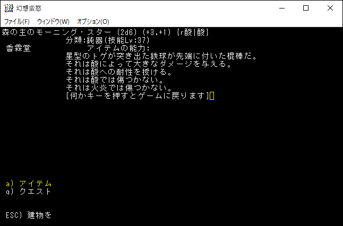Click the [何かキーを押すとゲームに戻ります] prompt
Screen dimensions: 343x226
[x=138, y=95]
